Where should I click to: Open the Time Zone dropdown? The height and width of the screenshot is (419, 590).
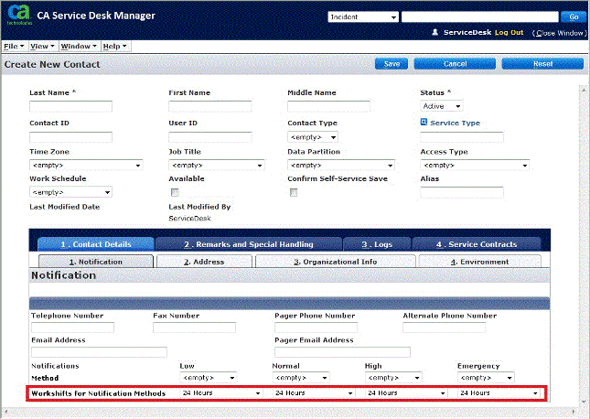coord(86,166)
